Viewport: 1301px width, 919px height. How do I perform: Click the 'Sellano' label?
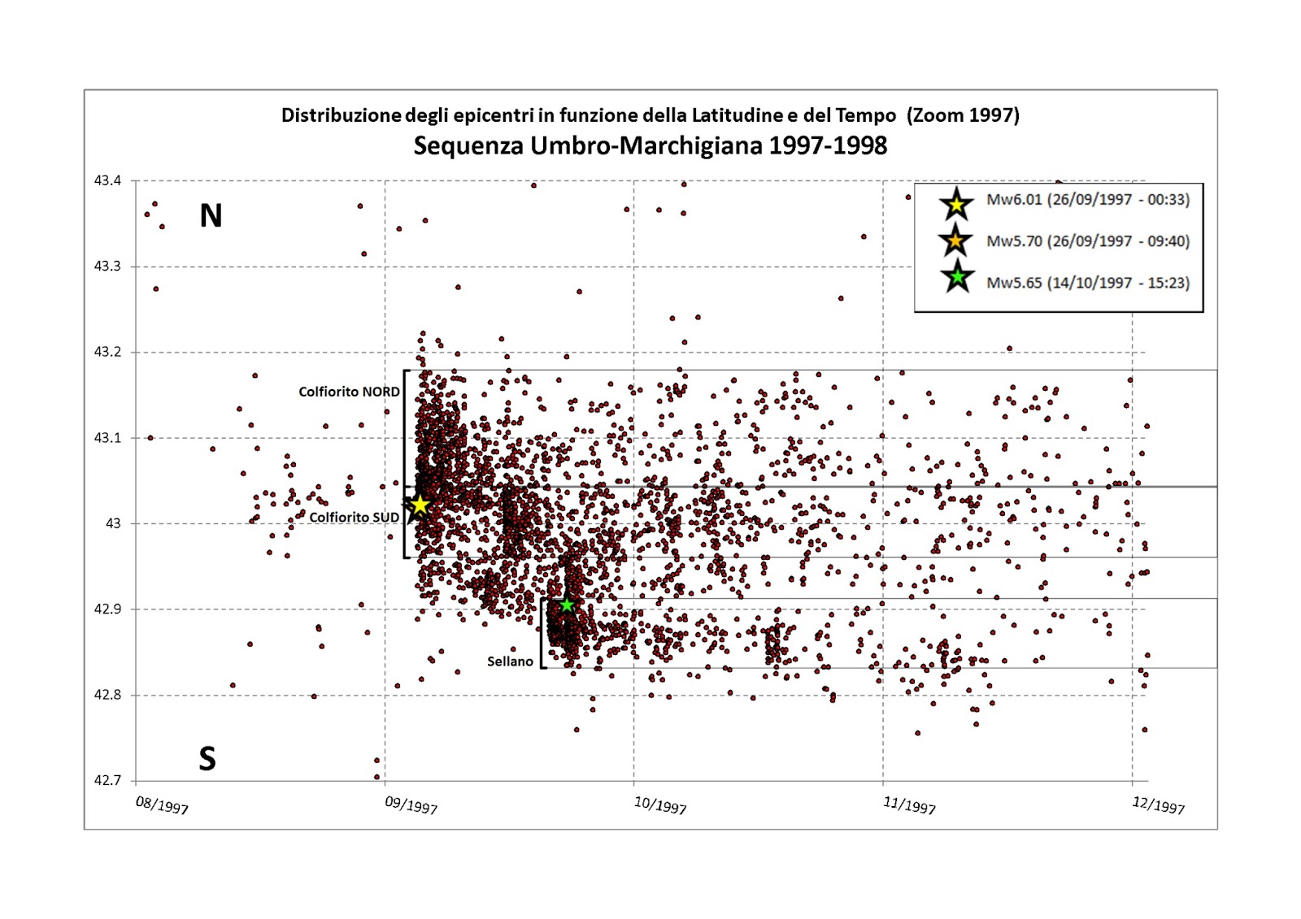point(510,661)
